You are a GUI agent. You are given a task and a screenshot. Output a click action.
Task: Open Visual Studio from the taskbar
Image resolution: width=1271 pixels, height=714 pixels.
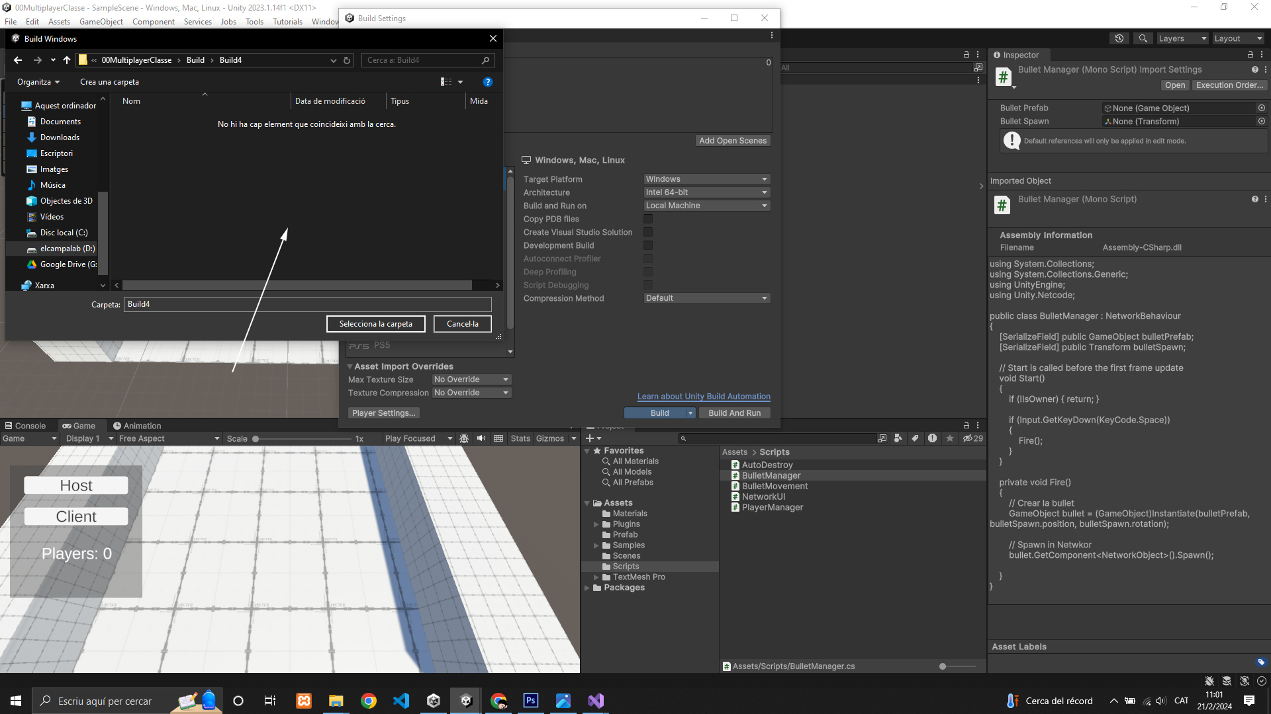click(596, 701)
